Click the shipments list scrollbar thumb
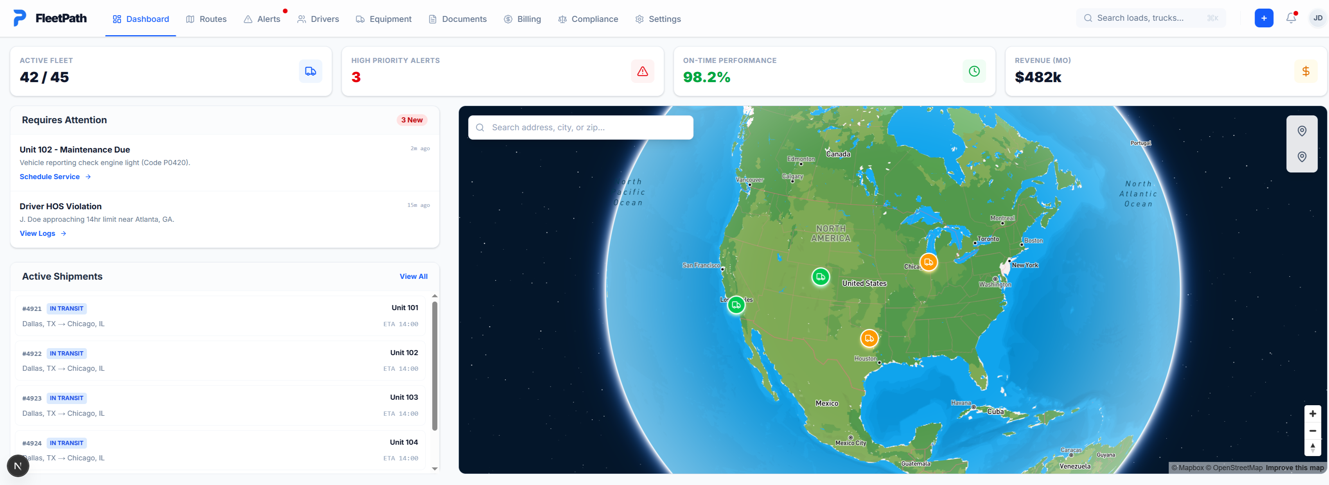The image size is (1329, 485). coord(435,366)
